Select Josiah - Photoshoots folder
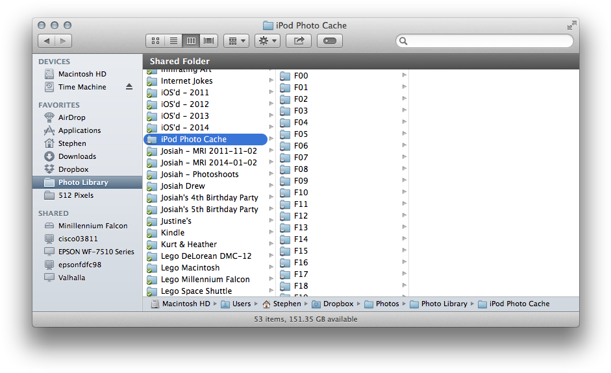Screen dimensions: 611x373 pyautogui.click(x=205, y=174)
